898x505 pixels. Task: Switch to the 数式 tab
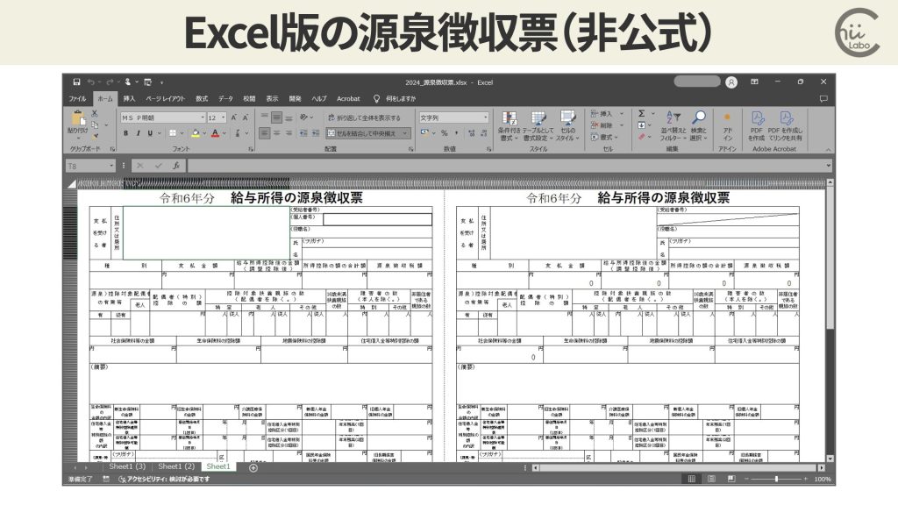202,98
